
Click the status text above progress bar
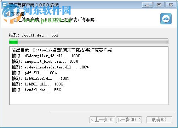pyautogui.click(x=34, y=35)
